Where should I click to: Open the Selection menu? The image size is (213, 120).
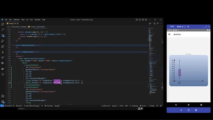tap(16, 20)
